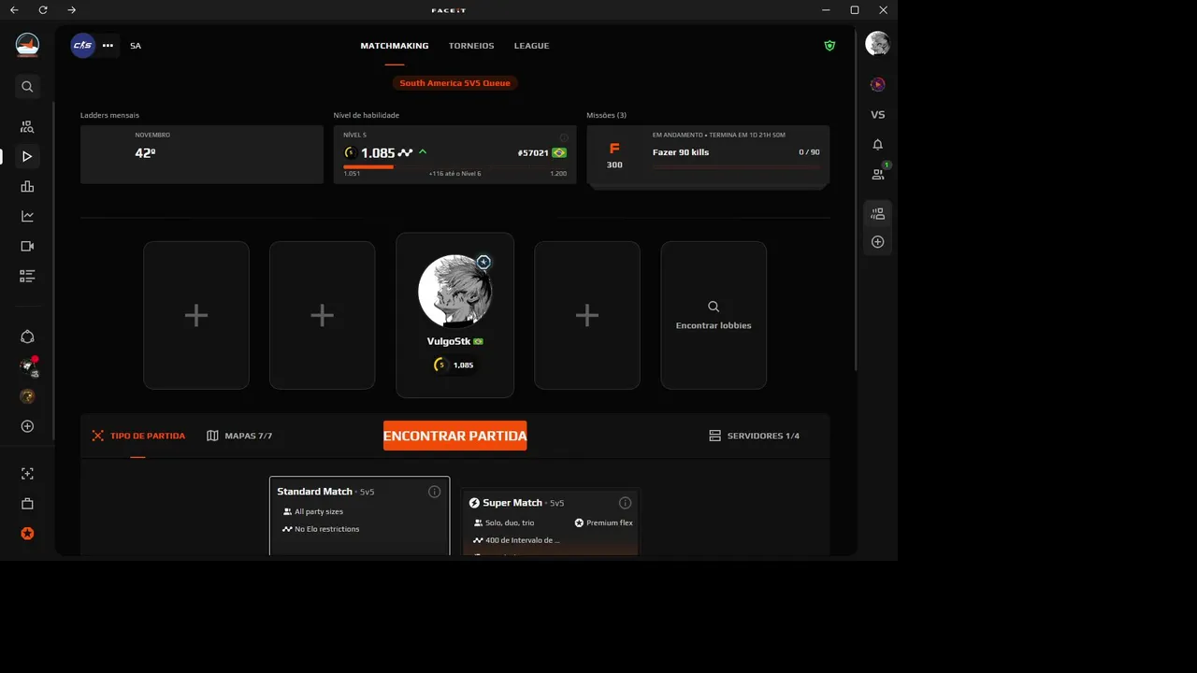Click the main content vertical scrollbar
This screenshot has height=673, width=1197.
tap(855, 201)
